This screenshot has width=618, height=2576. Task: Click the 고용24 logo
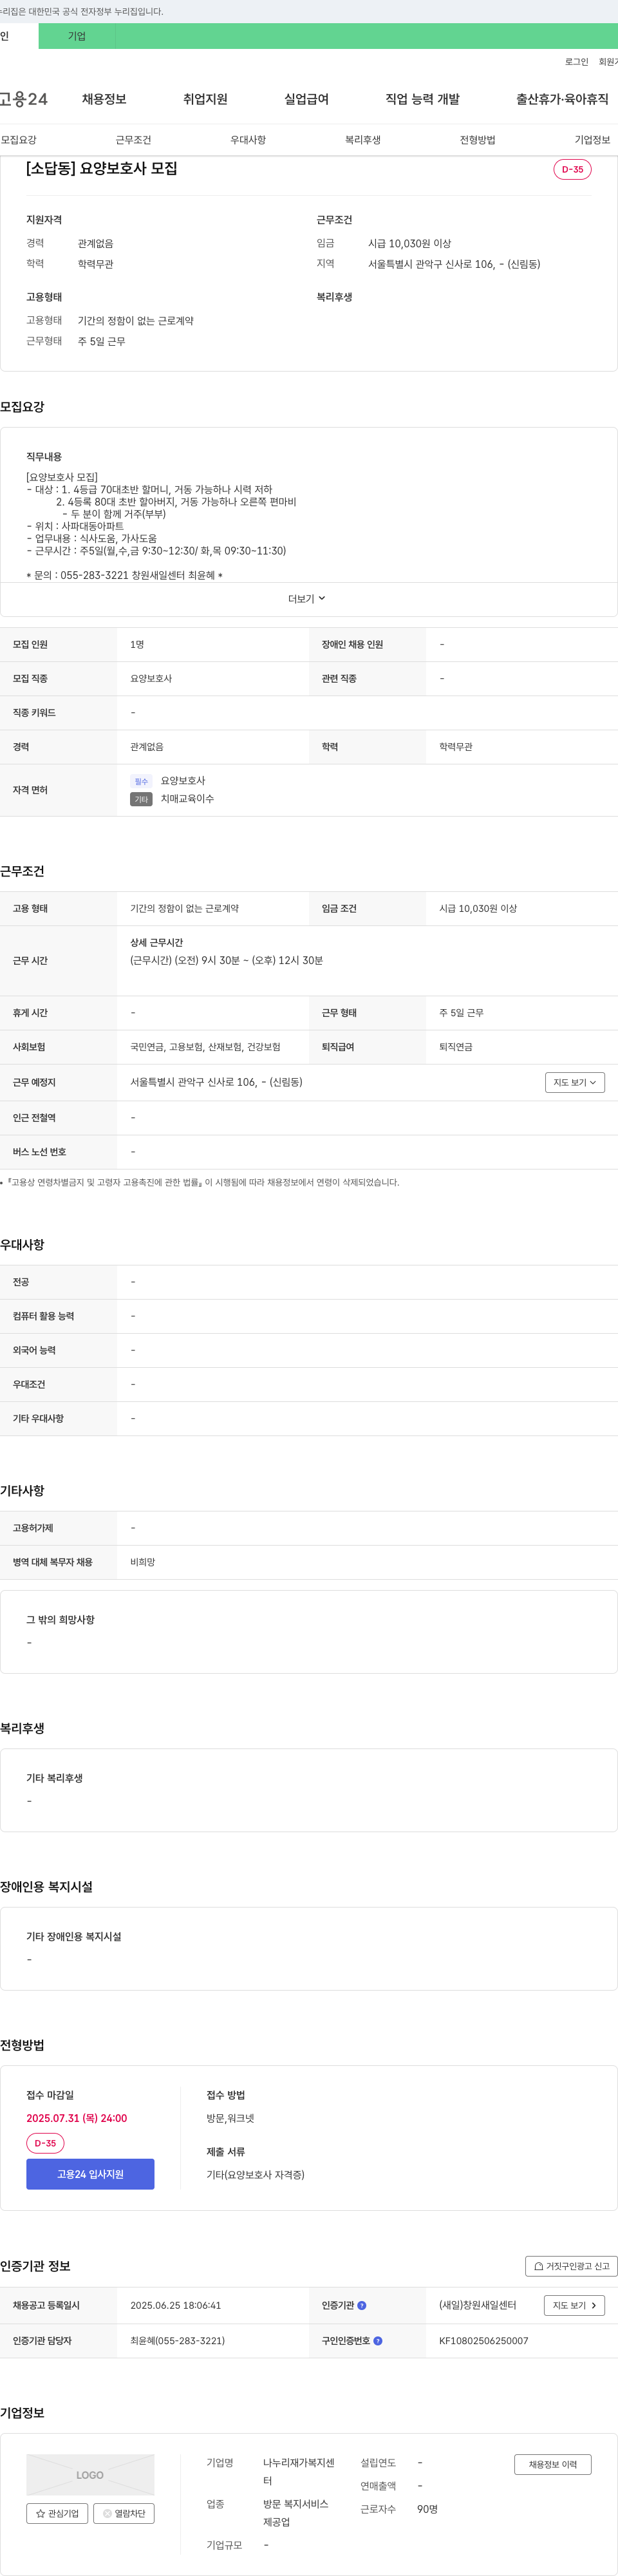24,99
